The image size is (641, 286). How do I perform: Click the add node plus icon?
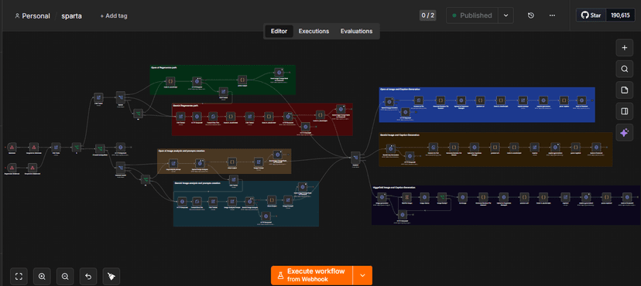point(624,47)
